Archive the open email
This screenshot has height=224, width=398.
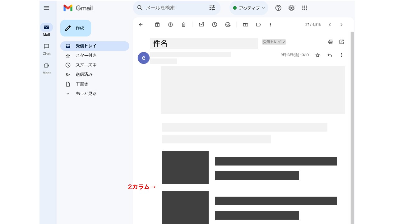pos(157,25)
